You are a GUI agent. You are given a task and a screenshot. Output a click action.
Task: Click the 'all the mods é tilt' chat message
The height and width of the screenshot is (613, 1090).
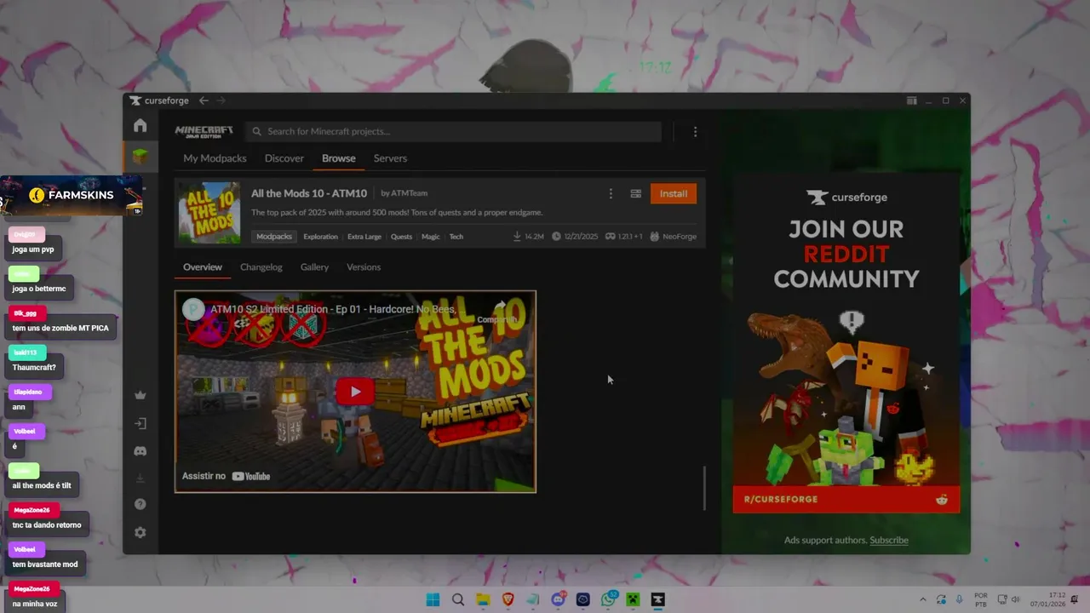coord(42,486)
